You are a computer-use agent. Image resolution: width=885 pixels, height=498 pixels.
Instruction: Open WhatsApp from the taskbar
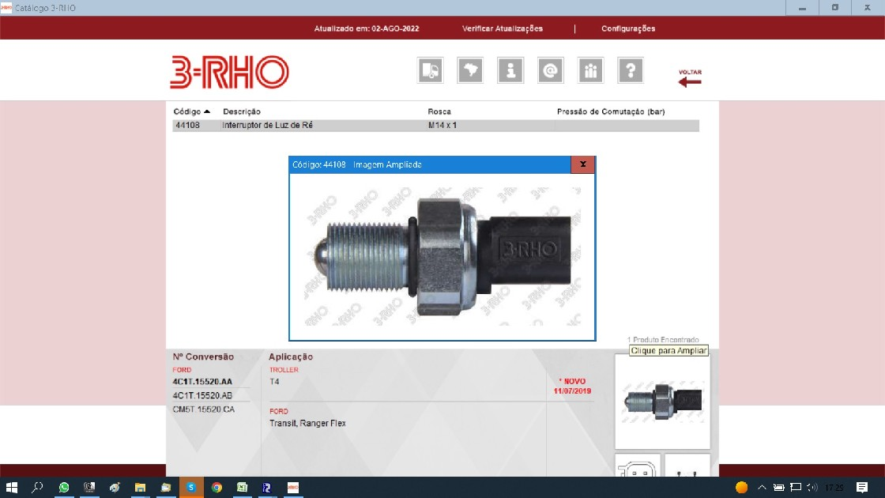[64, 488]
